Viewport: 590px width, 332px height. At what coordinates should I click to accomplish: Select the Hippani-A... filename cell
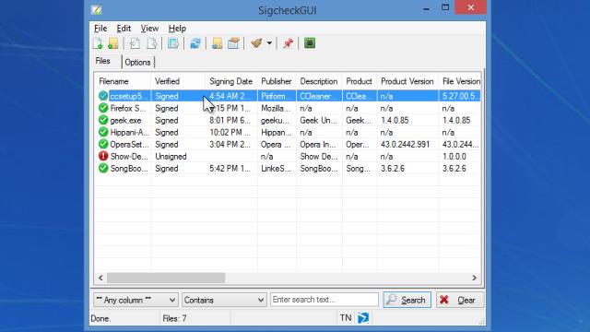[x=129, y=133]
